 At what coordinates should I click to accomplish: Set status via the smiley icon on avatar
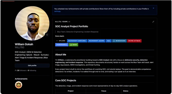pos(47,35)
